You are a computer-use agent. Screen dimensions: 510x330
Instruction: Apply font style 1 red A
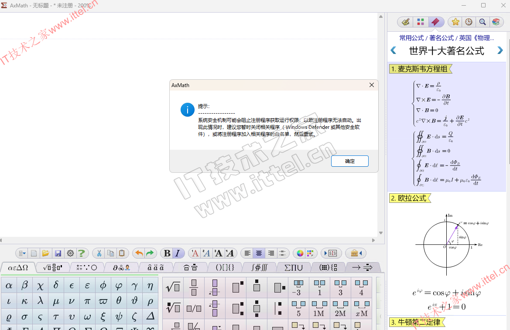tap(195, 253)
